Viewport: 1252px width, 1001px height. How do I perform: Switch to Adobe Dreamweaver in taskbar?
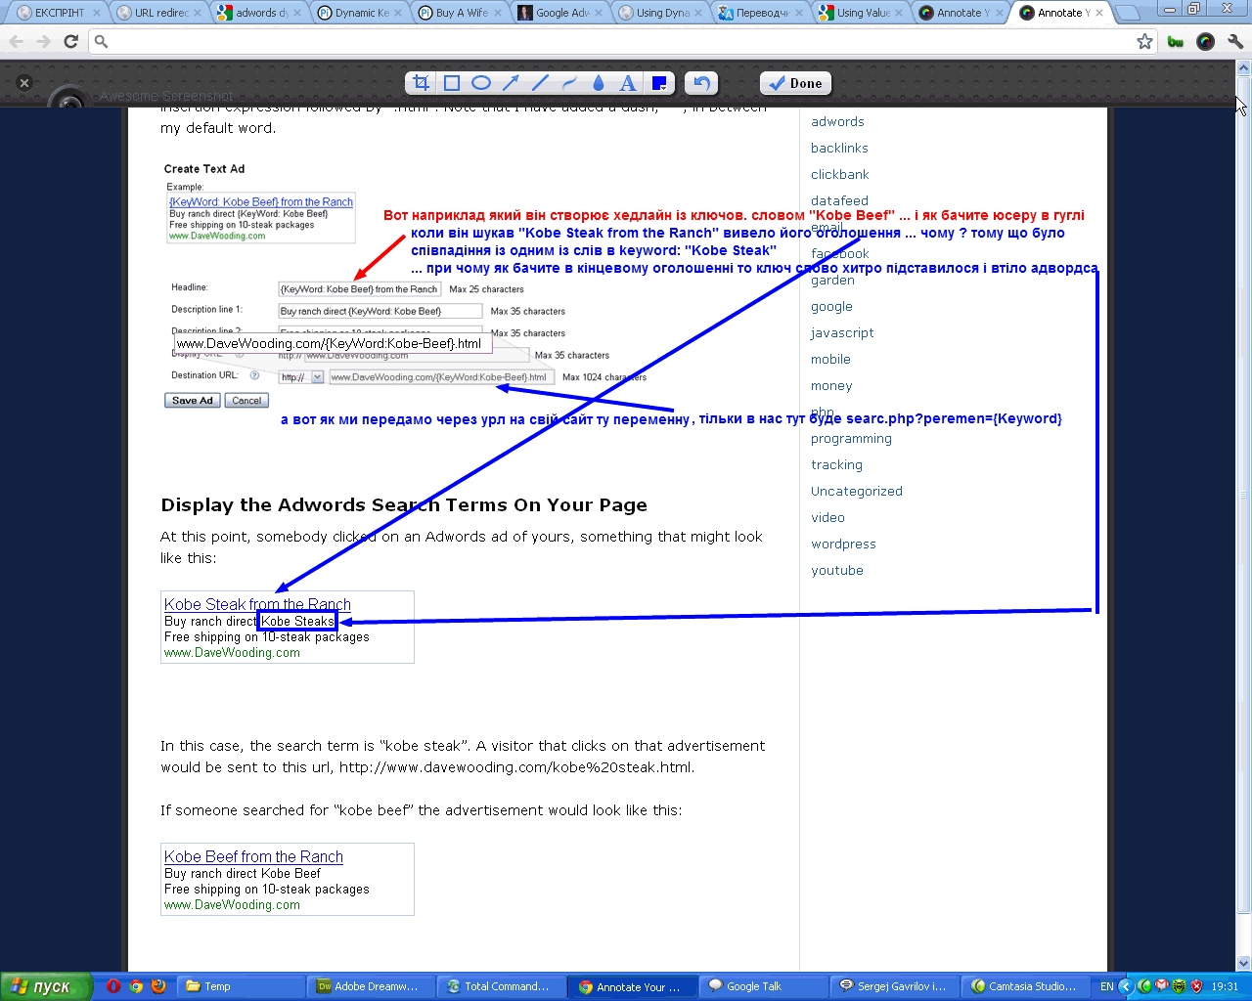(372, 986)
